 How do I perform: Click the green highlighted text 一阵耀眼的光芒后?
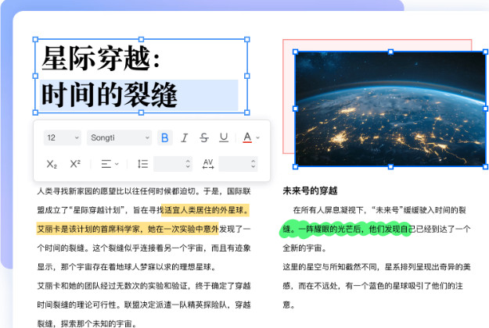[x=329, y=229]
